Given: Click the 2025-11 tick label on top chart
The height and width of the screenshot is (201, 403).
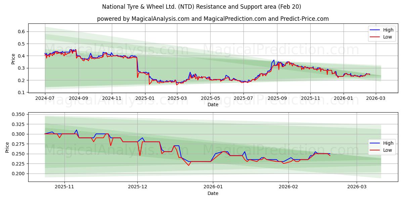Looking at the screenshot, I should (310, 98).
